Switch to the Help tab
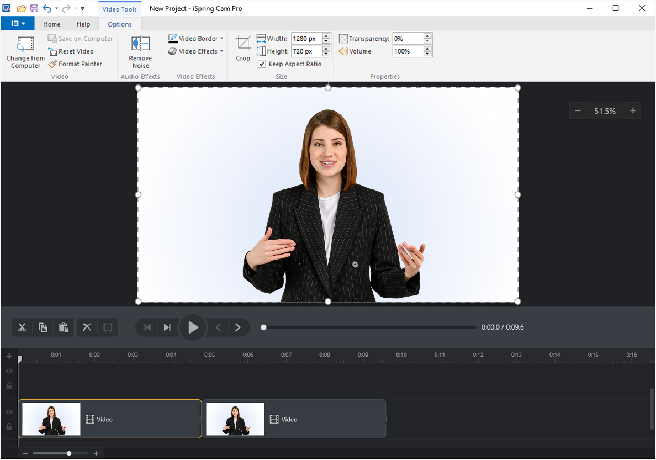Image resolution: width=656 pixels, height=460 pixels. pyautogui.click(x=83, y=24)
